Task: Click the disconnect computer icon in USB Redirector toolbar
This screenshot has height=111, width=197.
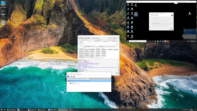Action: (68, 76)
